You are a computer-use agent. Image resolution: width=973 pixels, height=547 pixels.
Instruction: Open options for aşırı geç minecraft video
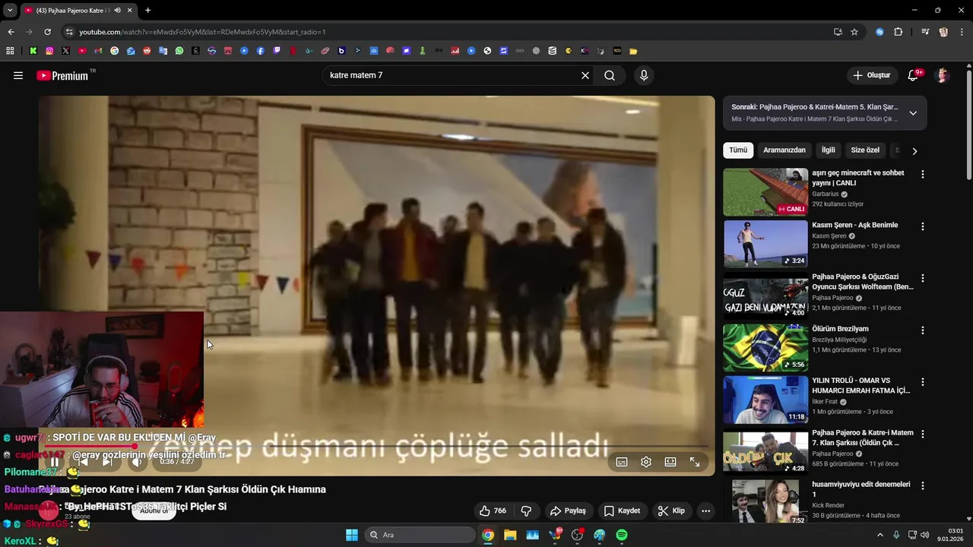coord(923,175)
